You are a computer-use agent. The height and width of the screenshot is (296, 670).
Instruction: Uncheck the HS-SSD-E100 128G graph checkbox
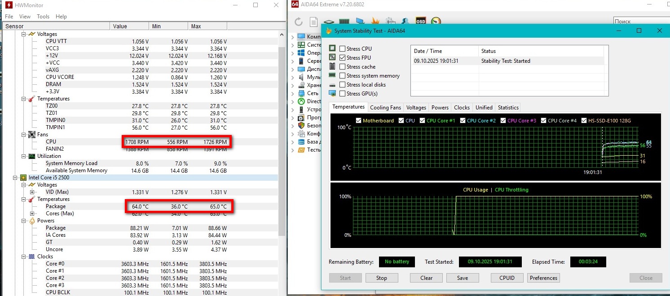[x=584, y=120]
